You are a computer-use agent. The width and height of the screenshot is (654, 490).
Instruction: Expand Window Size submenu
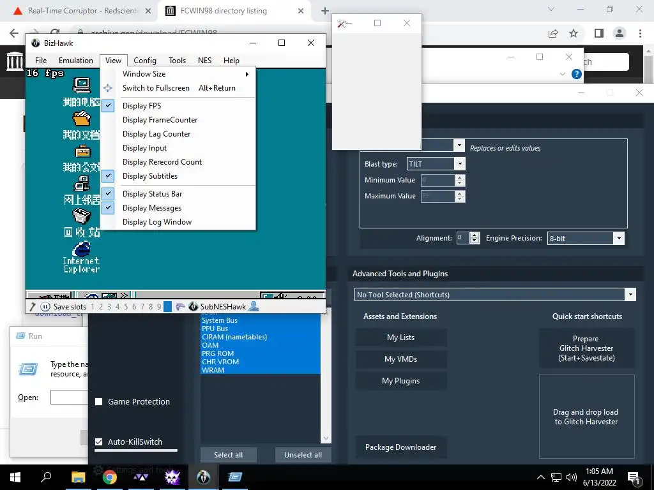point(178,74)
